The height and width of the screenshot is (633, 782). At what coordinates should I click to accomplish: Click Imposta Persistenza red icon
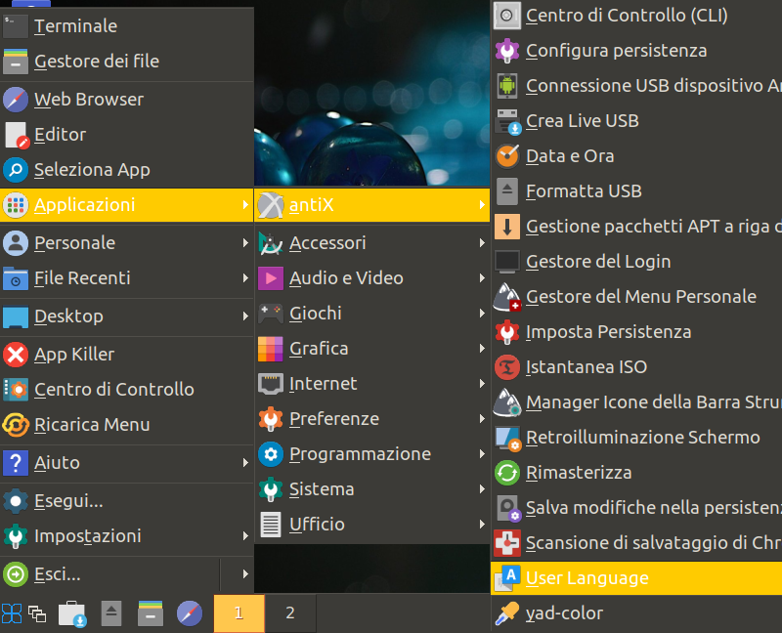point(507,332)
